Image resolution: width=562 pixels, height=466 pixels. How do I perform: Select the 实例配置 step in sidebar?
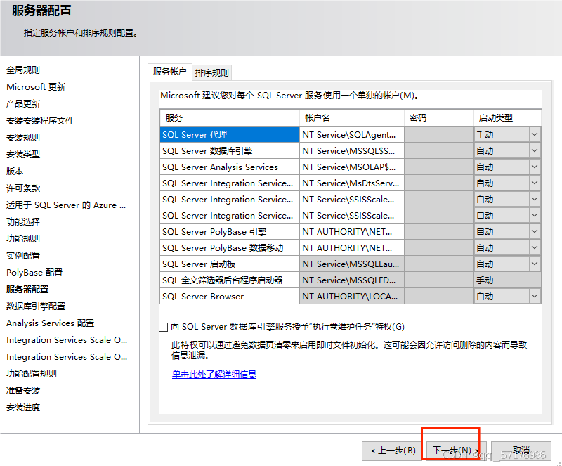(x=23, y=255)
